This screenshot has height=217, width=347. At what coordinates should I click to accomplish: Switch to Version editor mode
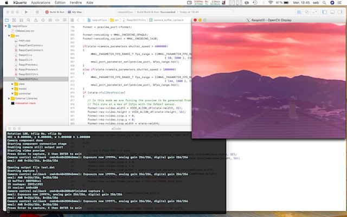[x=315, y=12]
